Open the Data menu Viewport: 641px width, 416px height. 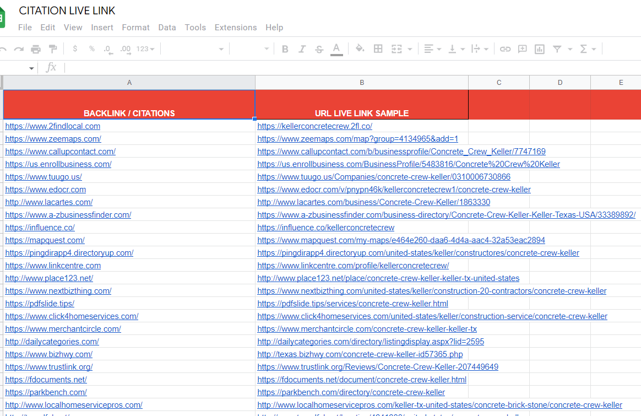[167, 28]
